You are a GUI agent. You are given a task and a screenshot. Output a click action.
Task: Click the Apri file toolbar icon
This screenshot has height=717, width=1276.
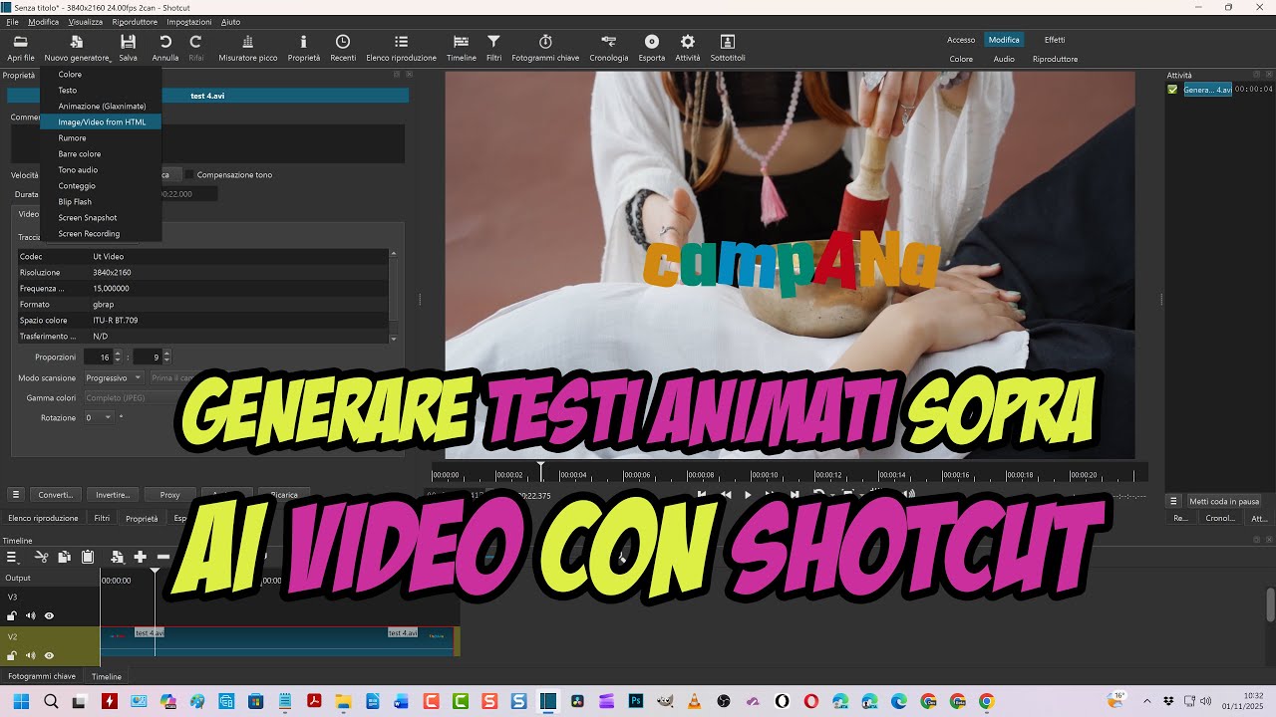[x=20, y=47]
